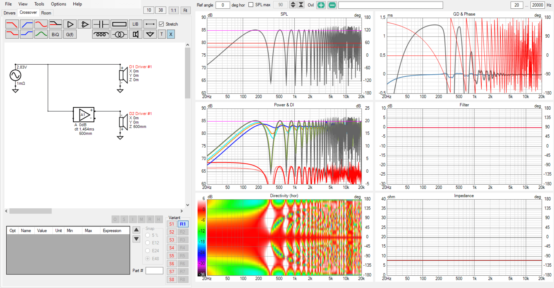Insert a capacitor component

(x=101, y=24)
